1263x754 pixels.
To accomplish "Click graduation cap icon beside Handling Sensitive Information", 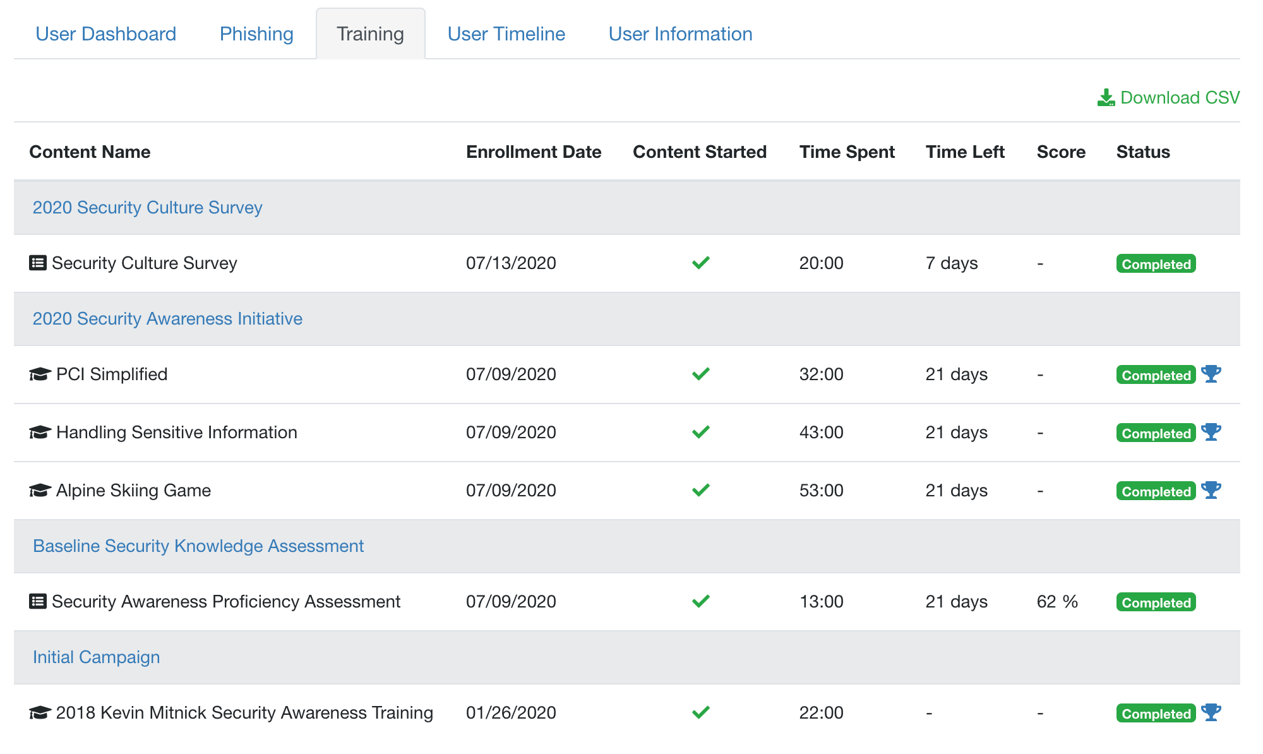I will pos(40,433).
